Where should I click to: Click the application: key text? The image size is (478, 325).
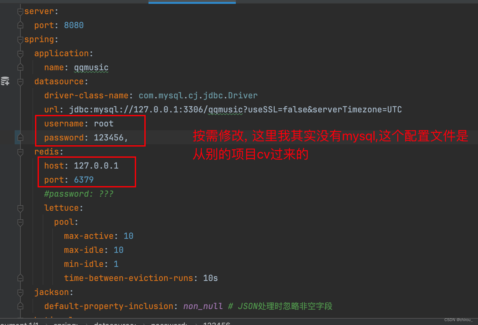point(64,53)
